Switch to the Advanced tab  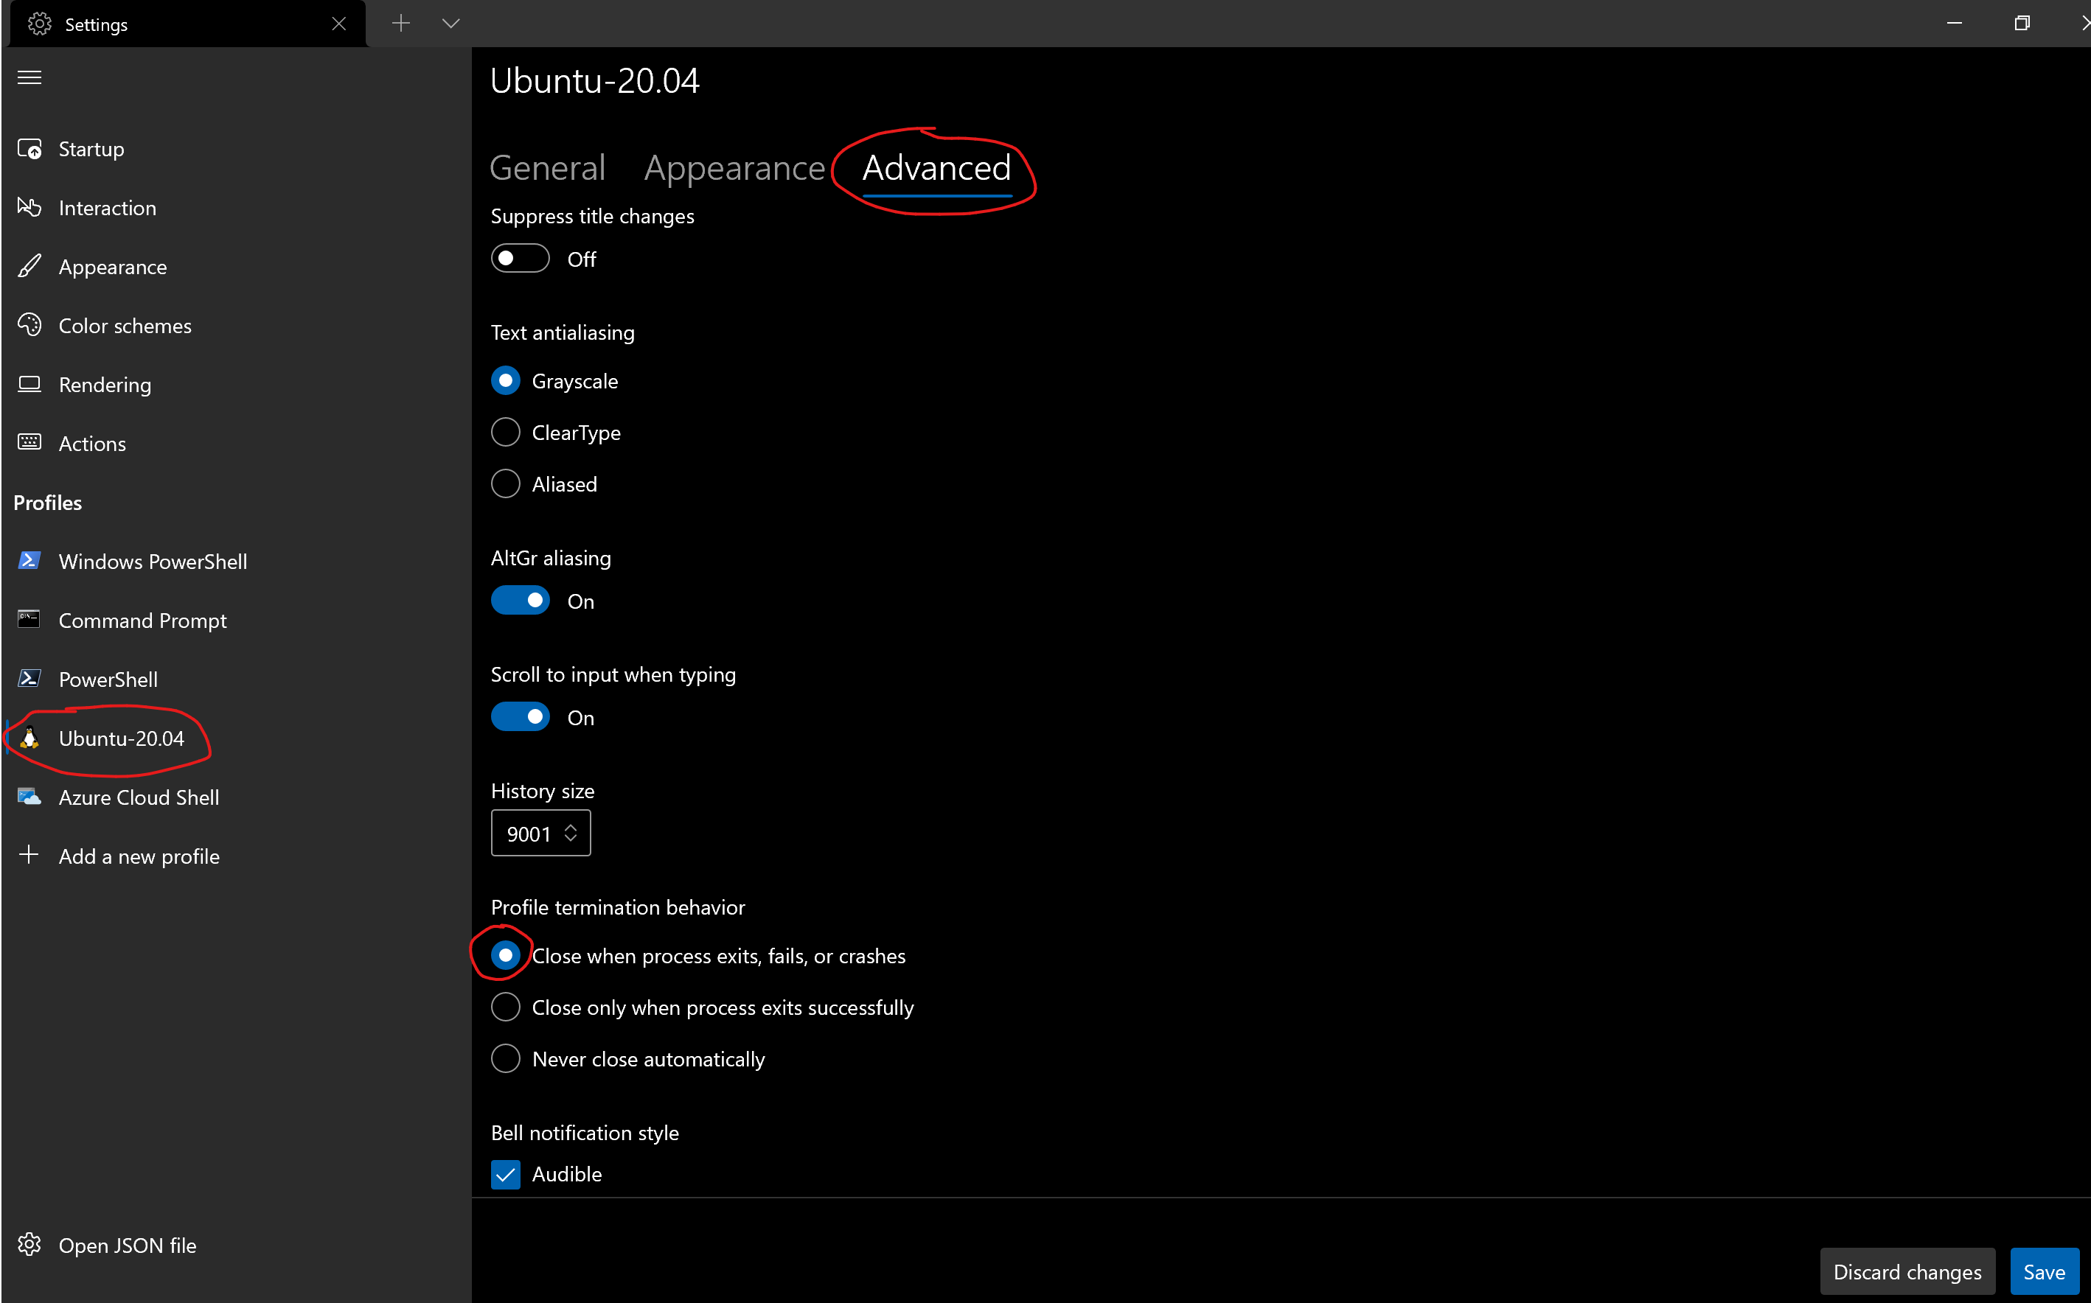point(937,168)
